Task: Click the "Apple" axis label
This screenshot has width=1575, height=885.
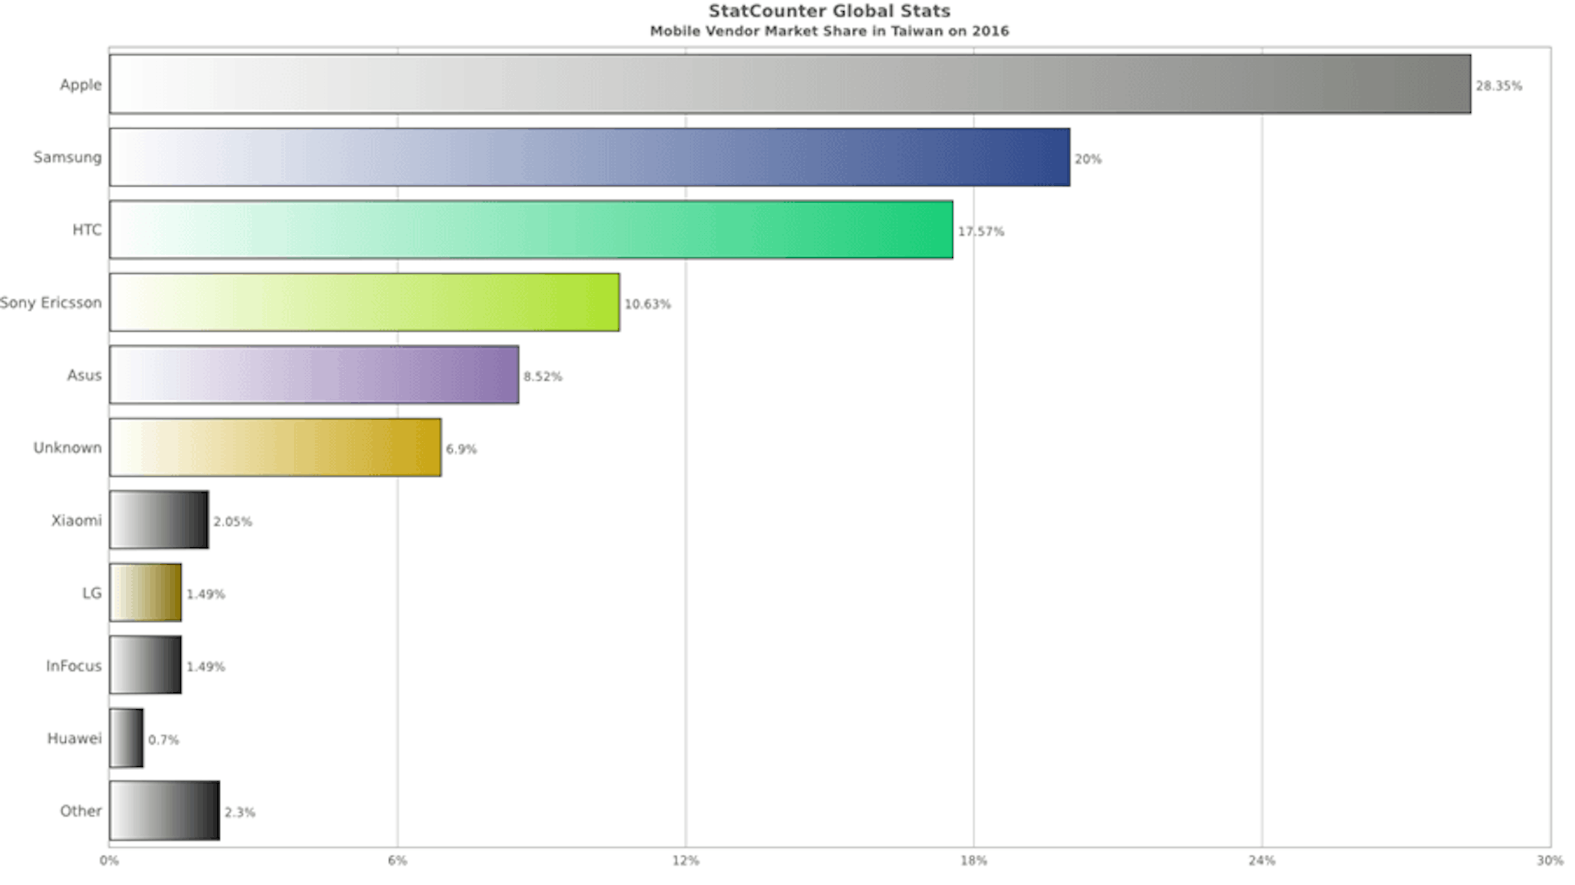Action: [x=81, y=85]
